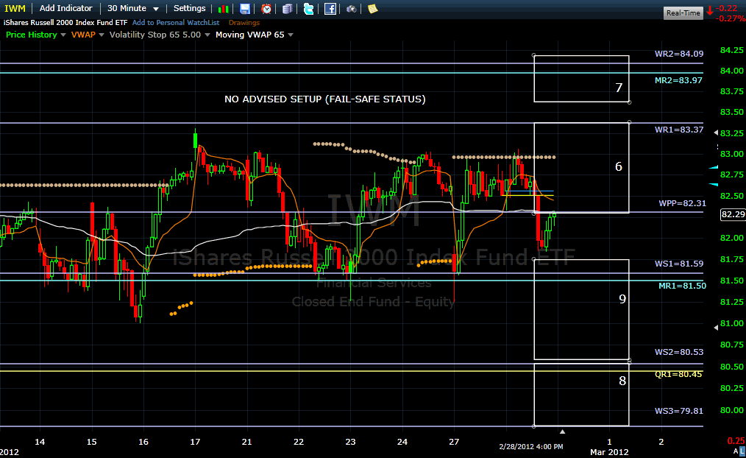Click the WS1=81.59 pivot label
This screenshot has width=746, height=458.
[679, 264]
